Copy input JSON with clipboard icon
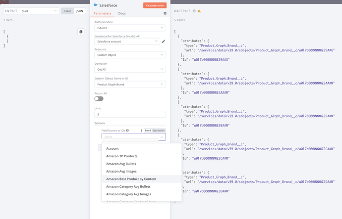The width and height of the screenshot is (342, 219). click(x=81, y=32)
